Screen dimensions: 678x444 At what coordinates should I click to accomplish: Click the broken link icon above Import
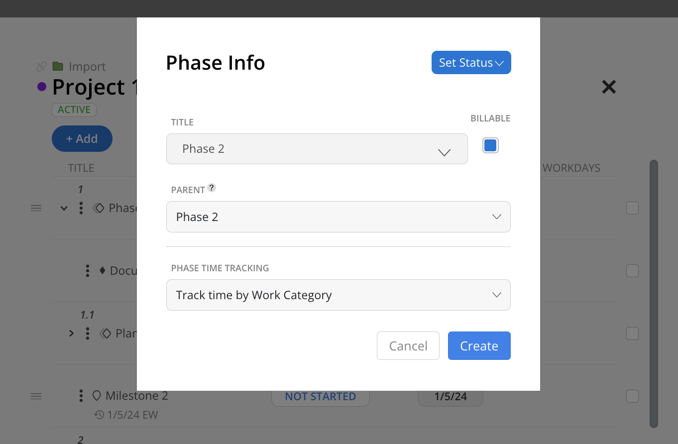coord(42,66)
